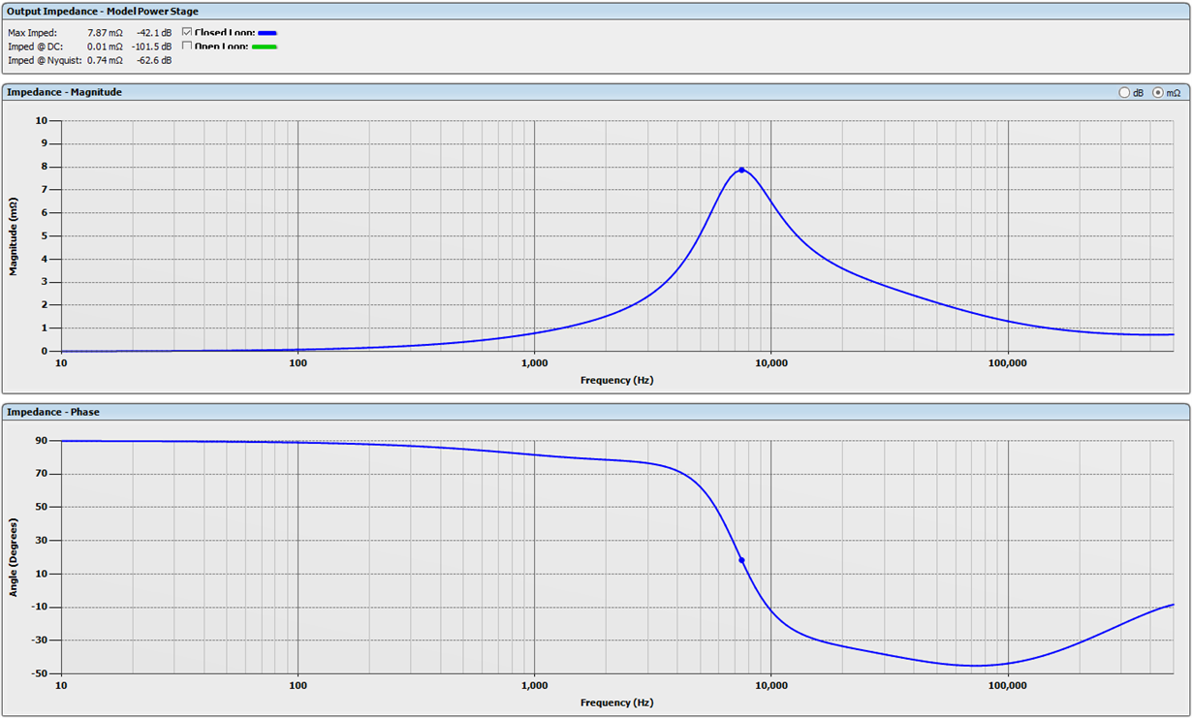Click the marker dot on phase curve
Screen dimensions: 1192x718
coord(741,560)
